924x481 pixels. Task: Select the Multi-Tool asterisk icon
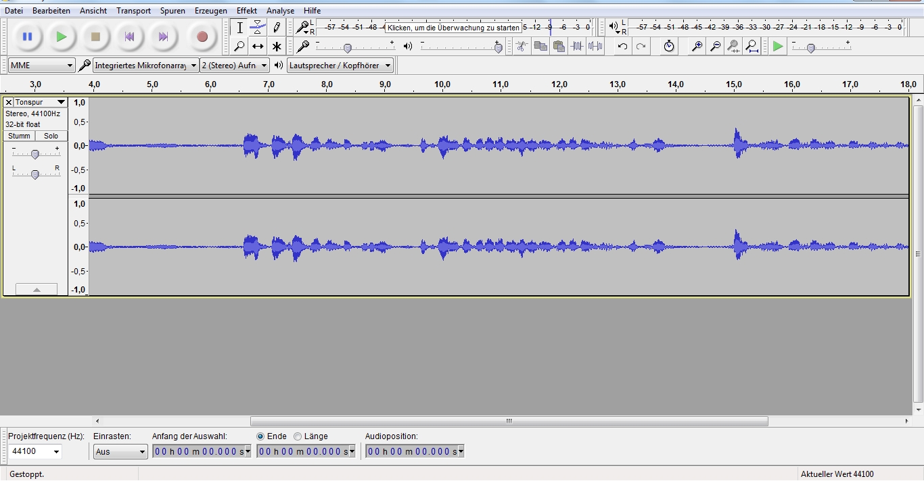tap(277, 47)
